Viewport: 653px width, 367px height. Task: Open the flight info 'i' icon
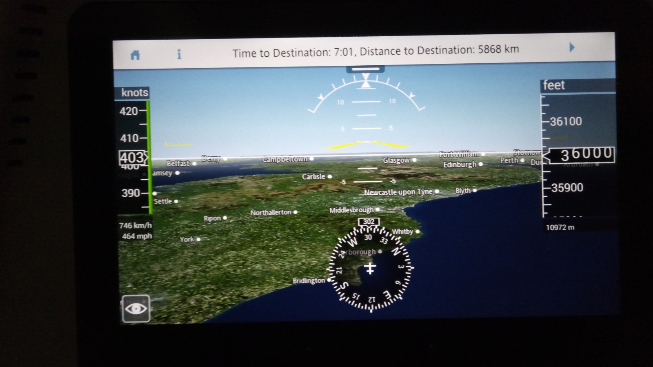pos(179,54)
